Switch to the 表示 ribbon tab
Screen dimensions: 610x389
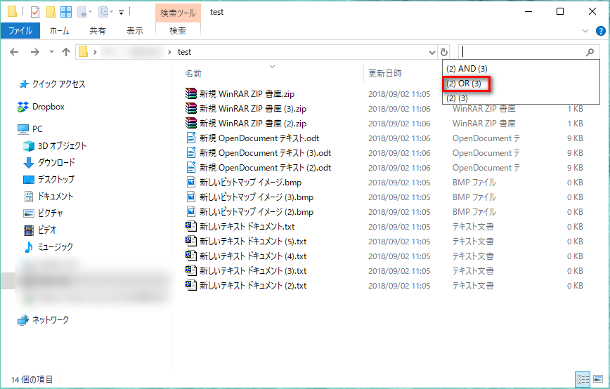tap(134, 31)
